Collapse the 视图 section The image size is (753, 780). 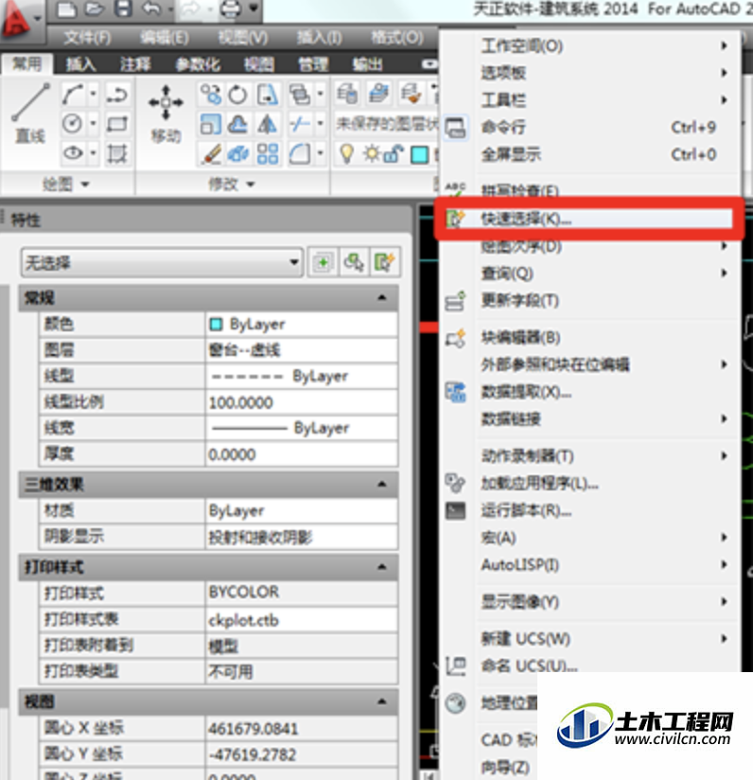pyautogui.click(x=382, y=701)
